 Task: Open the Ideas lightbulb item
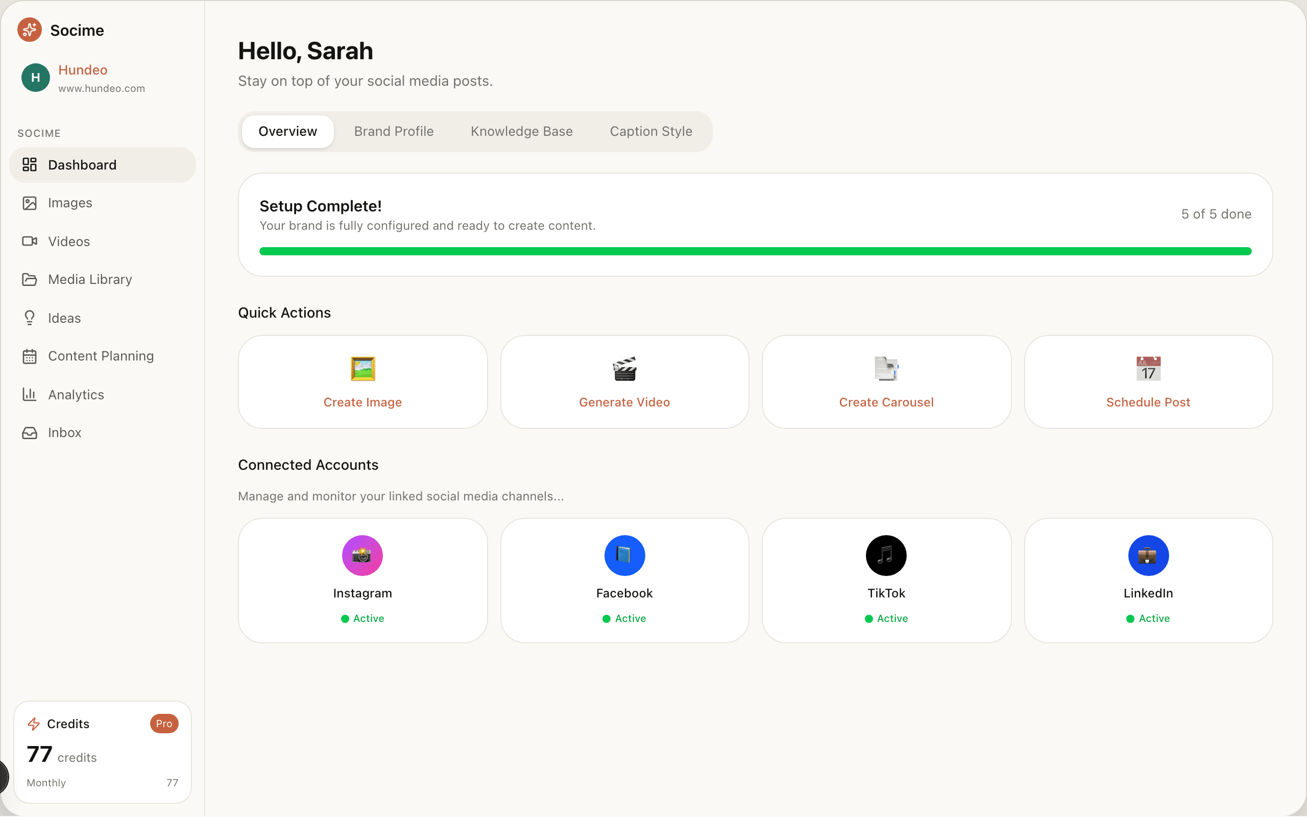coord(64,318)
